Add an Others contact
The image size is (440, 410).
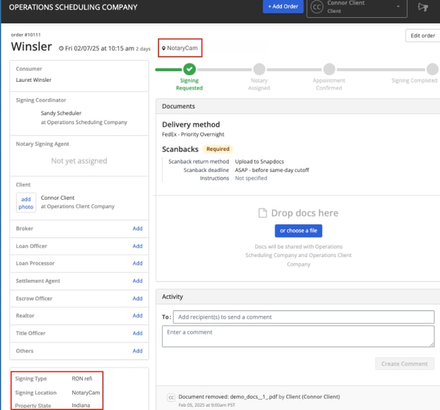[x=137, y=351]
